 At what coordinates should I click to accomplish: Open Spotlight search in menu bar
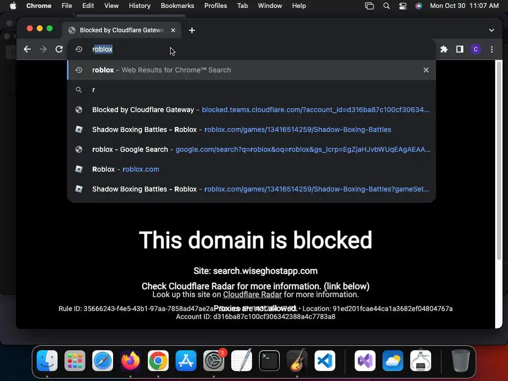tap(386, 6)
